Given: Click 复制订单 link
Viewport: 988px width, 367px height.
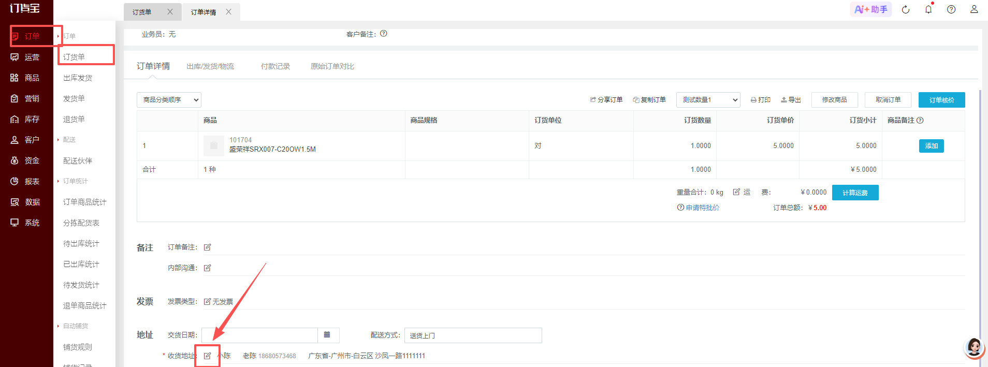Looking at the screenshot, I should [649, 100].
